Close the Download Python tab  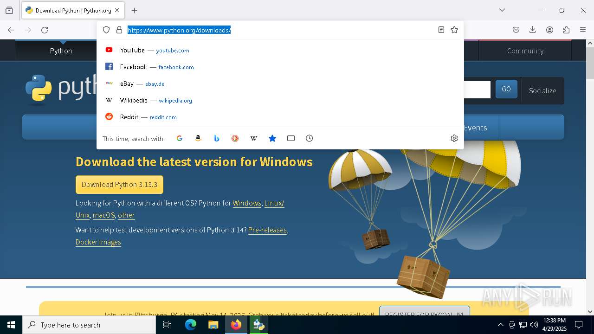117,10
